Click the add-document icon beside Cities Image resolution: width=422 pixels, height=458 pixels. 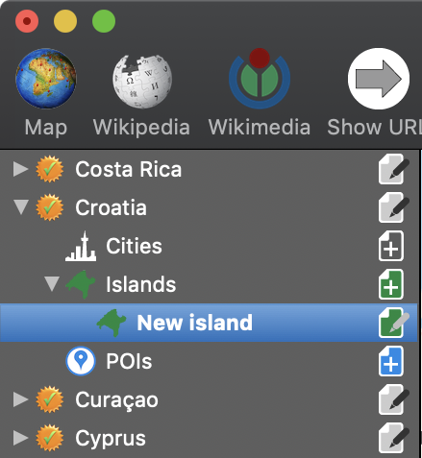pyautogui.click(x=391, y=246)
